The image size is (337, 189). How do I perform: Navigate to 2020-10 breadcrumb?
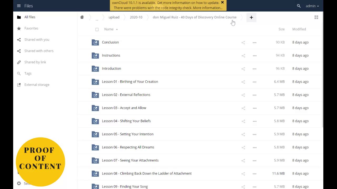tap(136, 17)
